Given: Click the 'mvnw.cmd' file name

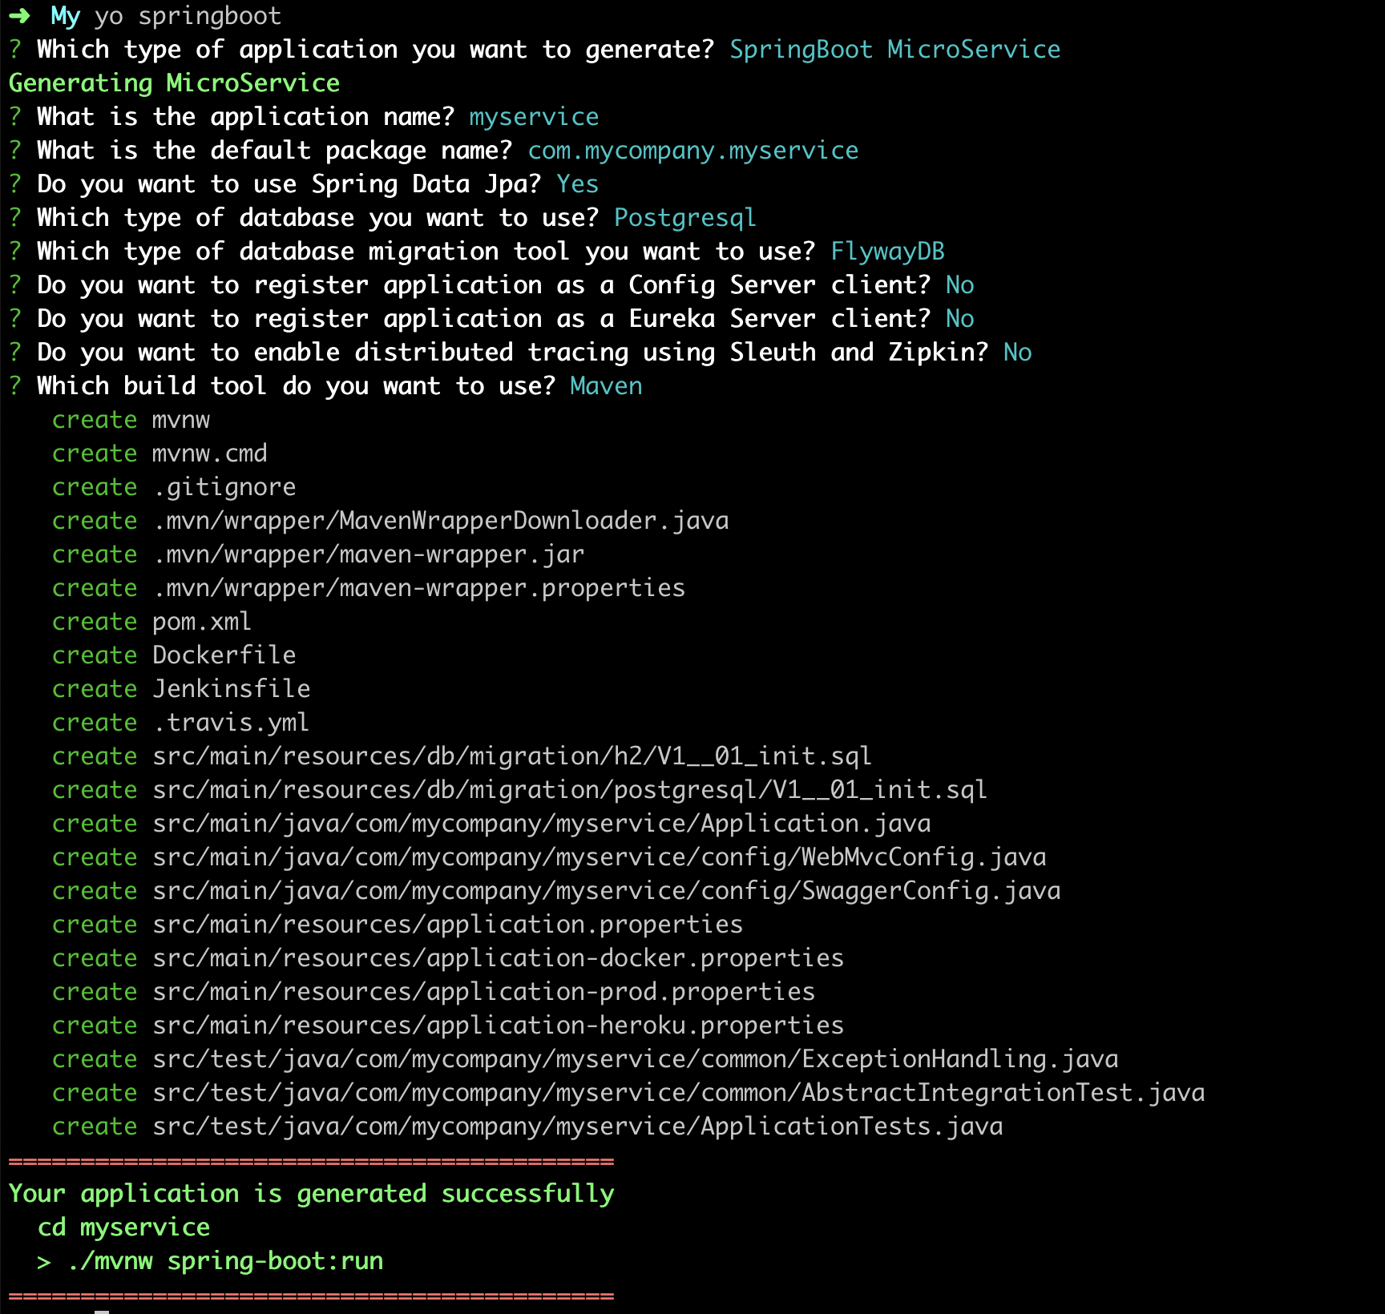Looking at the screenshot, I should (210, 453).
